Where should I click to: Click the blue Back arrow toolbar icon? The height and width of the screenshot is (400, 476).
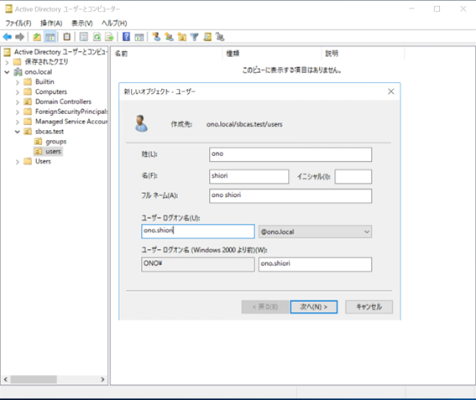click(x=8, y=37)
